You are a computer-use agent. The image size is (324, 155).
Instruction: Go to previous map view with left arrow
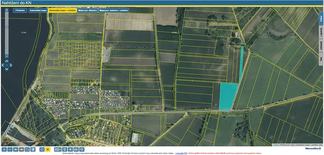pos(16,149)
